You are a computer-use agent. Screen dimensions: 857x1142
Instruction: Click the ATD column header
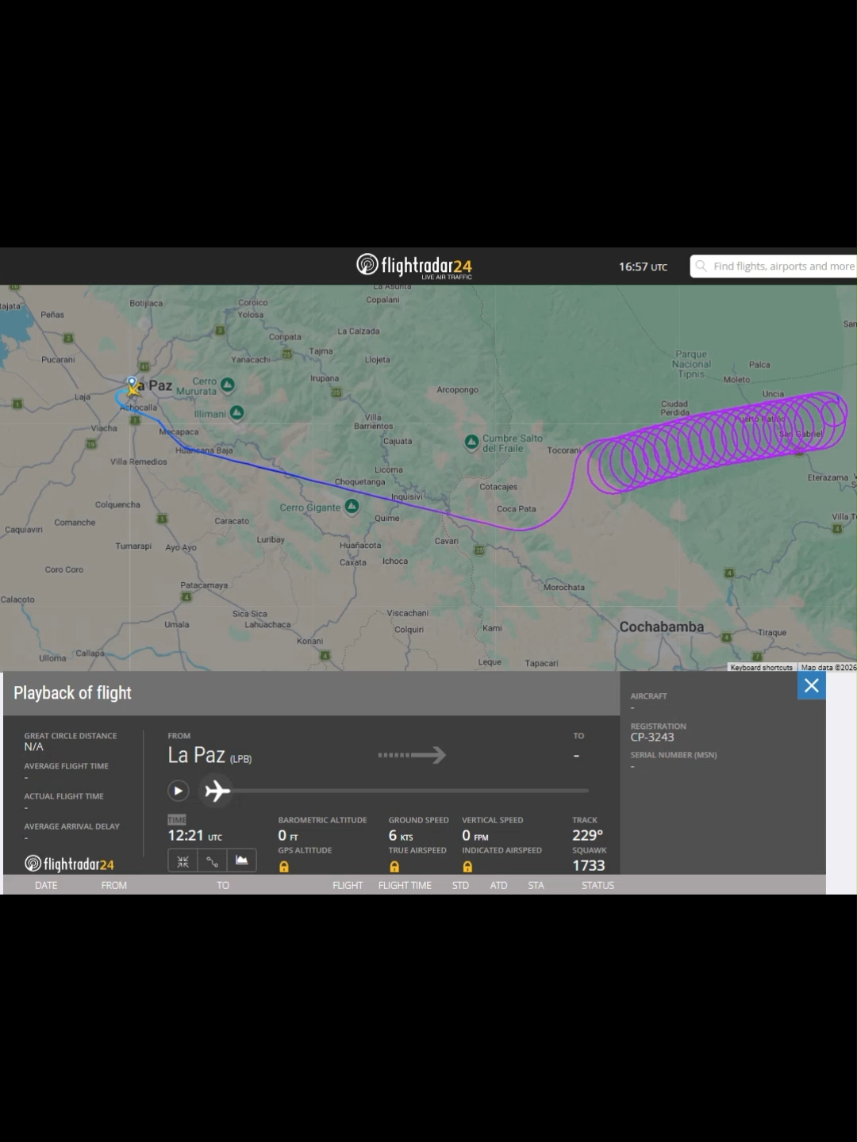coord(498,885)
